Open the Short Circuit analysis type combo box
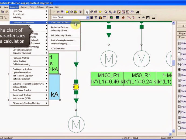Screen dimensions: 186x140 click(70, 18)
